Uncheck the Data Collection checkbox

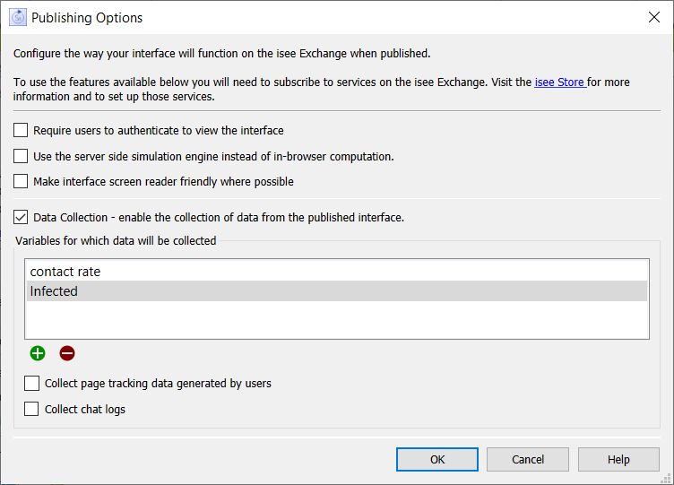pos(21,217)
